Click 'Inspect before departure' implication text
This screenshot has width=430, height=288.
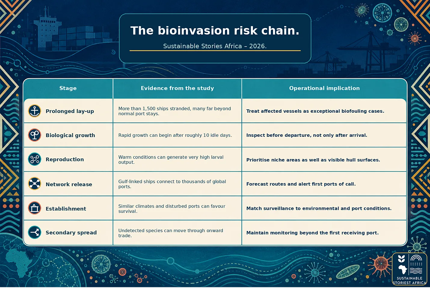[x=307, y=135]
